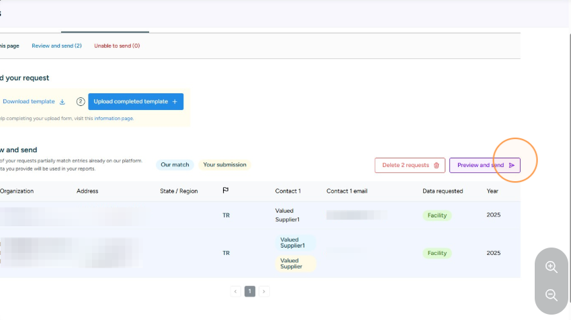
Task: Click the Preview and send button
Action: tap(485, 165)
